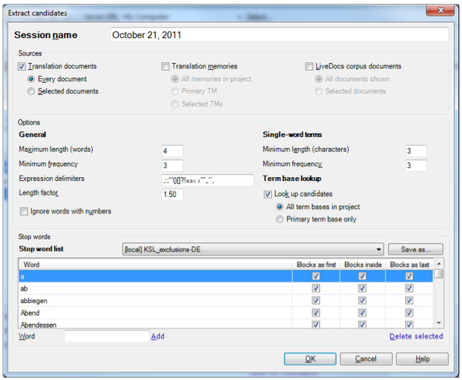This screenshot has height=380, width=462.
Task: Click the Blocks as first column header
Action: 316,264
